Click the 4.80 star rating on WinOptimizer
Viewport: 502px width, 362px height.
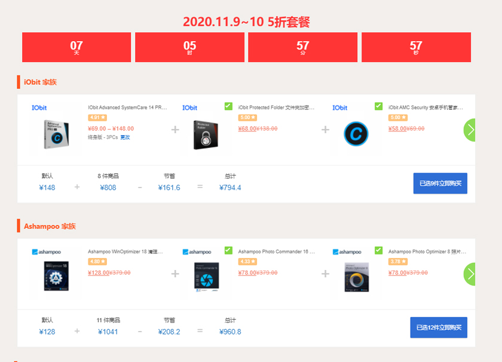coord(97,262)
